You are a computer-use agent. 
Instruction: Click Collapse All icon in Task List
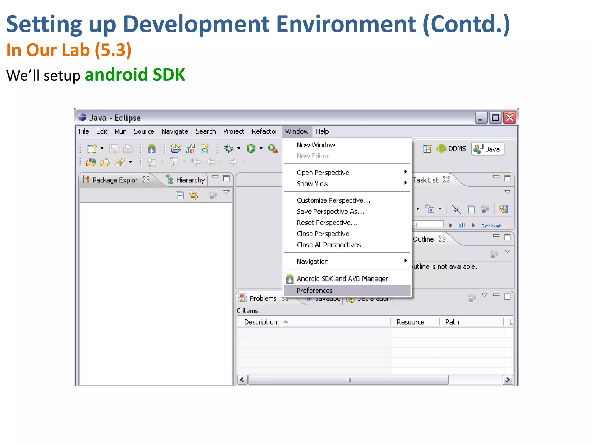[x=471, y=209]
